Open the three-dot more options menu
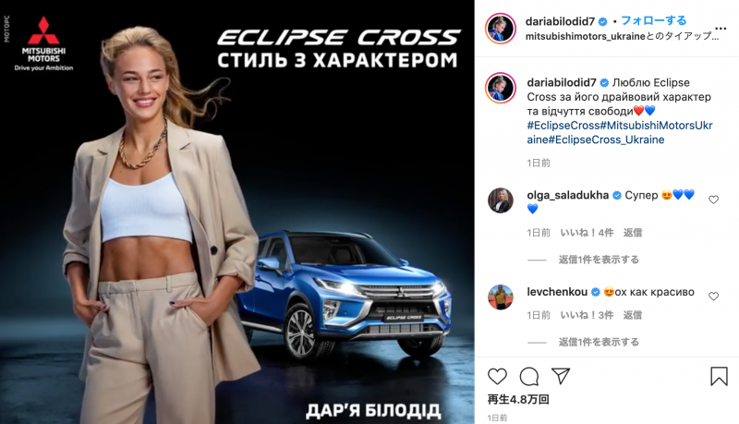 pos(721,29)
